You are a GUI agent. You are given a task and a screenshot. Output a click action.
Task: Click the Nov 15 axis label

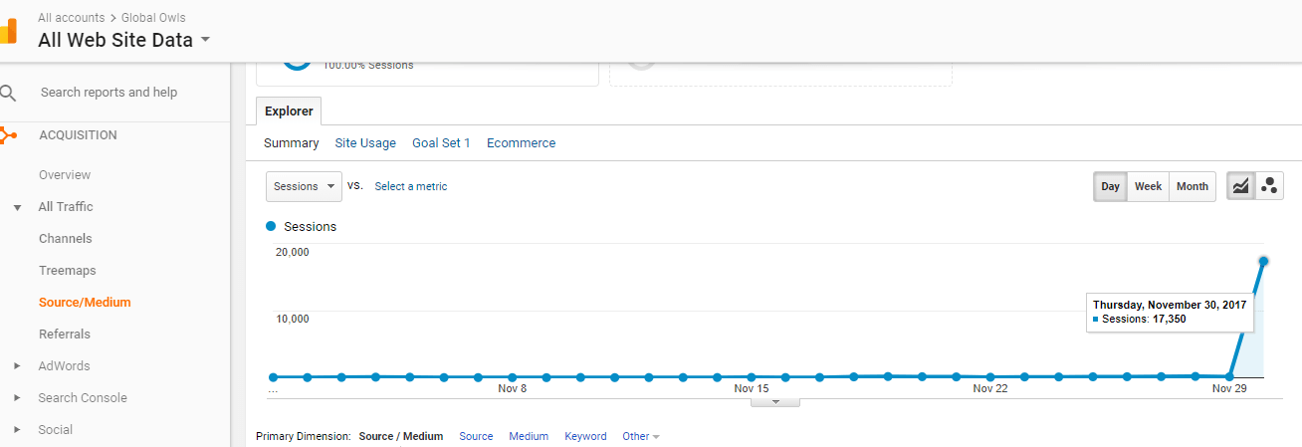(x=752, y=388)
